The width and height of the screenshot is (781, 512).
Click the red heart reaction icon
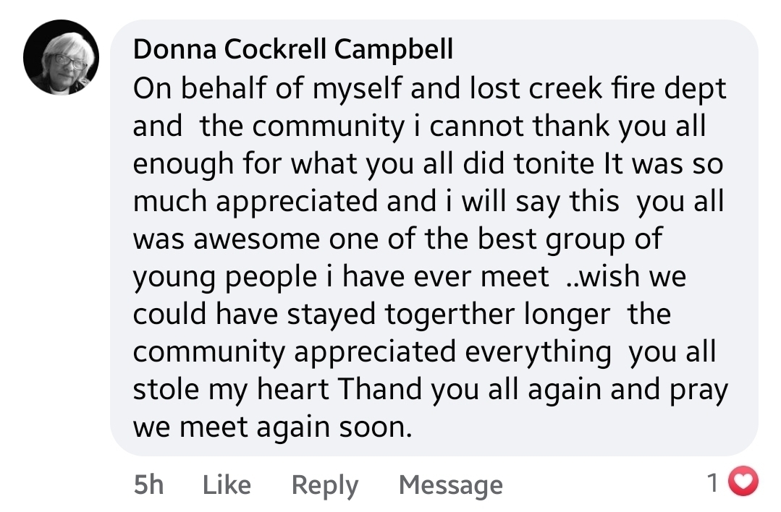pos(742,482)
